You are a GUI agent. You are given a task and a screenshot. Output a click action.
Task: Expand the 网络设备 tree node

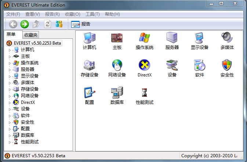pyautogui.click(x=10, y=96)
